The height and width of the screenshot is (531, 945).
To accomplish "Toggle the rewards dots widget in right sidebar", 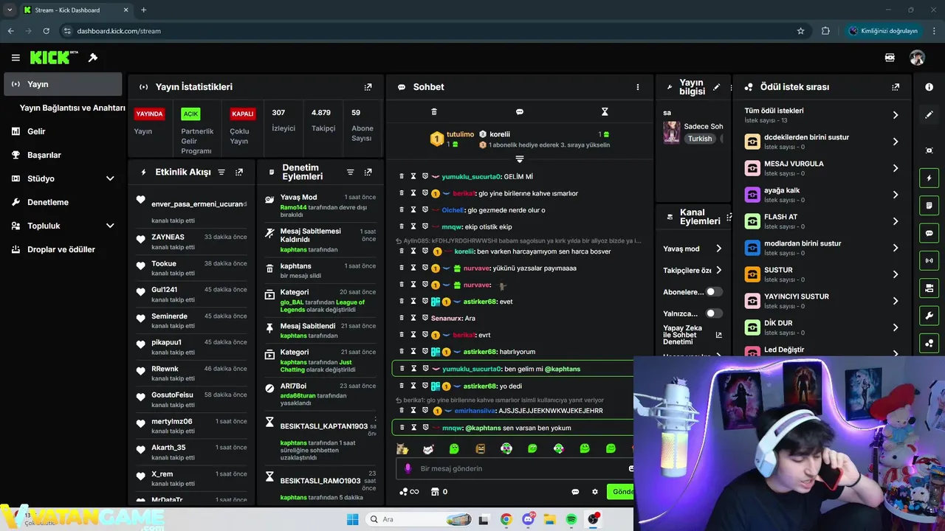I will point(929,344).
